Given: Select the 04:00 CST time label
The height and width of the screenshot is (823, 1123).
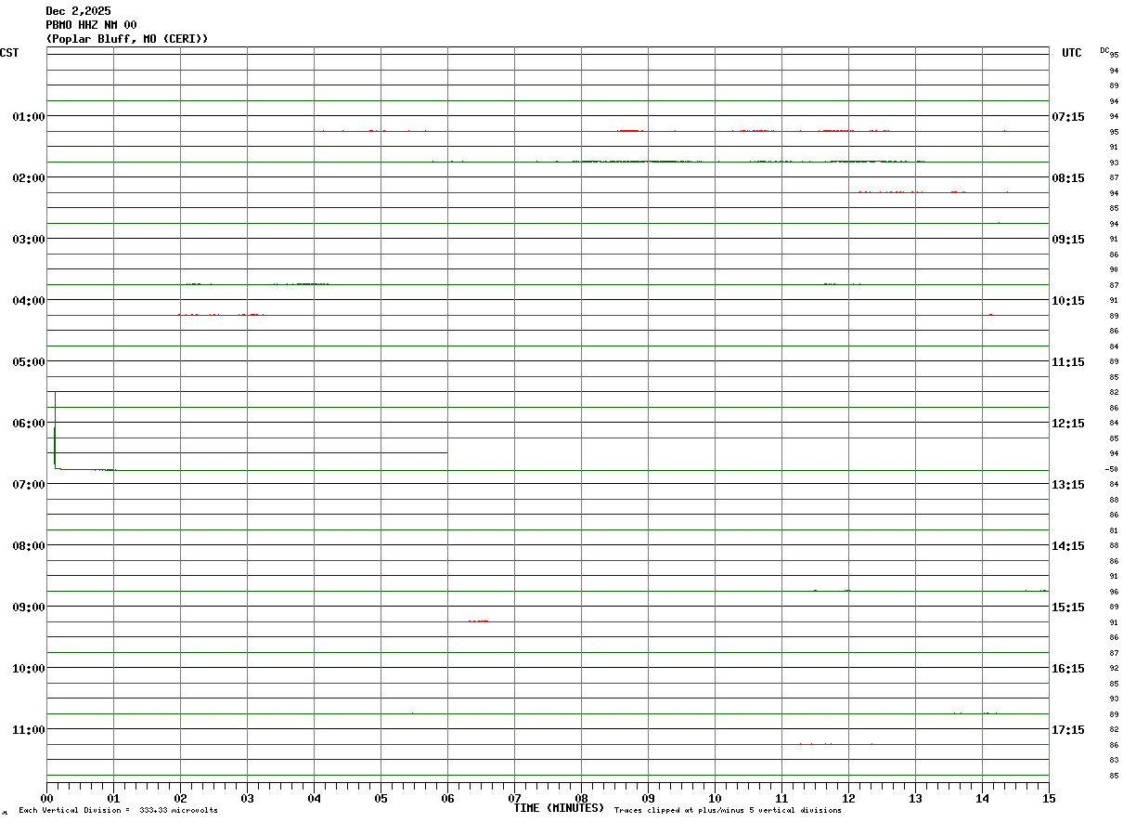Looking at the screenshot, I should coord(29,300).
